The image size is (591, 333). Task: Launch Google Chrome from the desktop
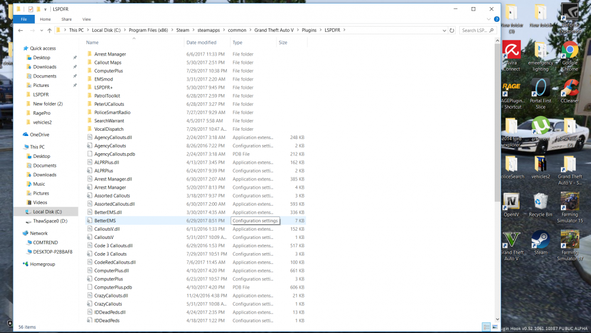coord(570,56)
